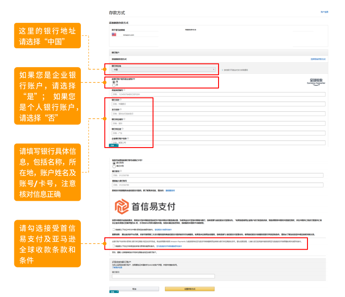Click the bank name input field

[x=219, y=104]
